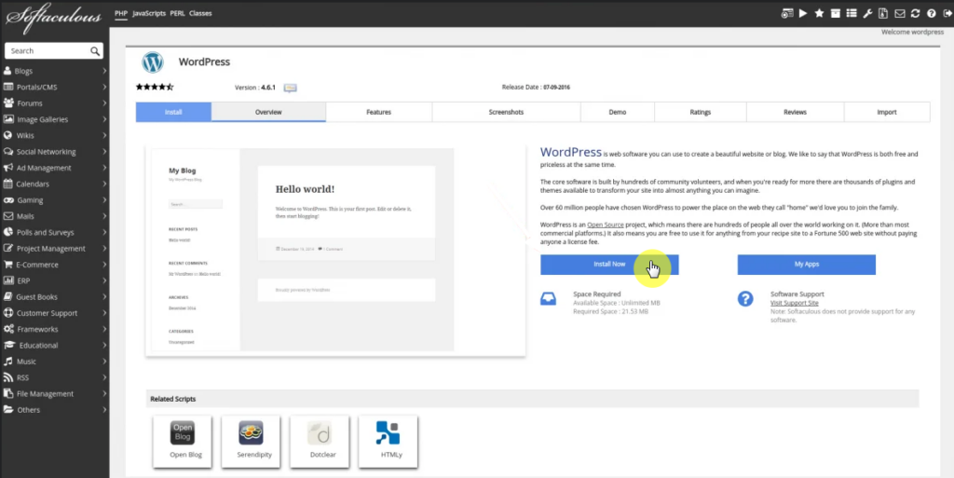Image resolution: width=954 pixels, height=478 pixels.
Task: Click the Forums group icon in sidebar
Action: (x=8, y=102)
